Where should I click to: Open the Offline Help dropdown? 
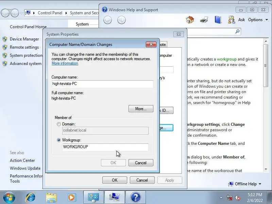(x=245, y=184)
